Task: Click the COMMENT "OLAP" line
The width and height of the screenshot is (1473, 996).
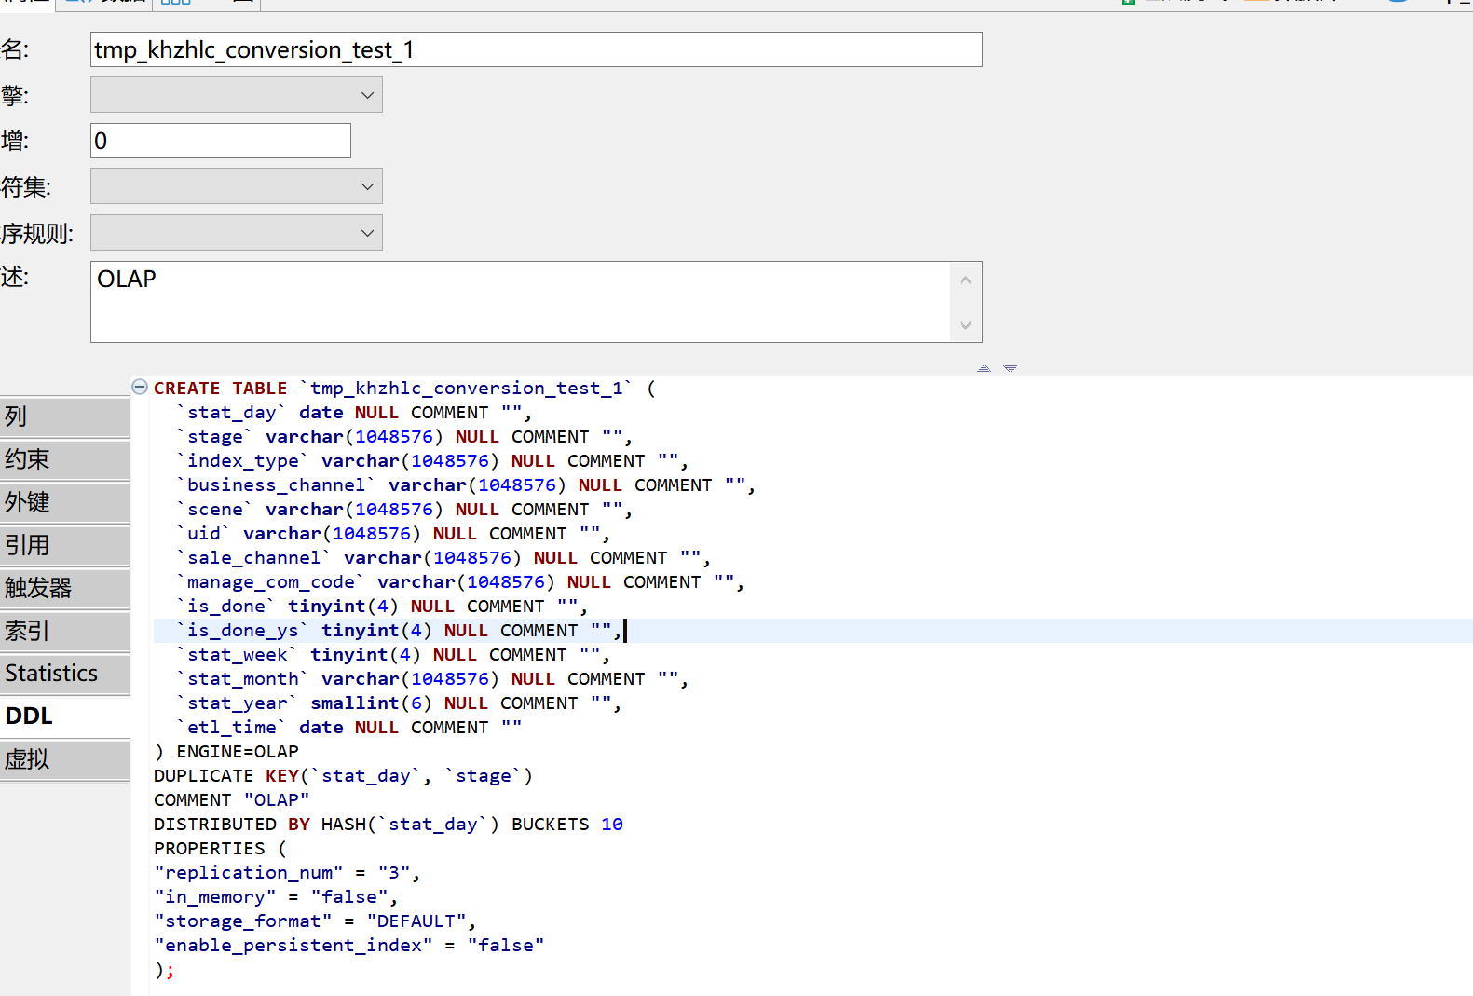Action: pyautogui.click(x=232, y=800)
